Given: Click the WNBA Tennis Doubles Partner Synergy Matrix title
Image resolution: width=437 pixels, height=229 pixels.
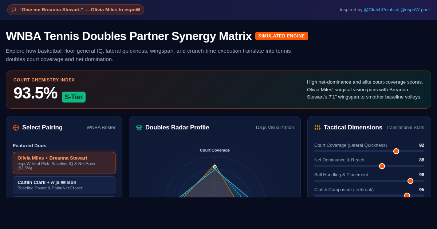Looking at the screenshot, I should pyautogui.click(x=129, y=36).
